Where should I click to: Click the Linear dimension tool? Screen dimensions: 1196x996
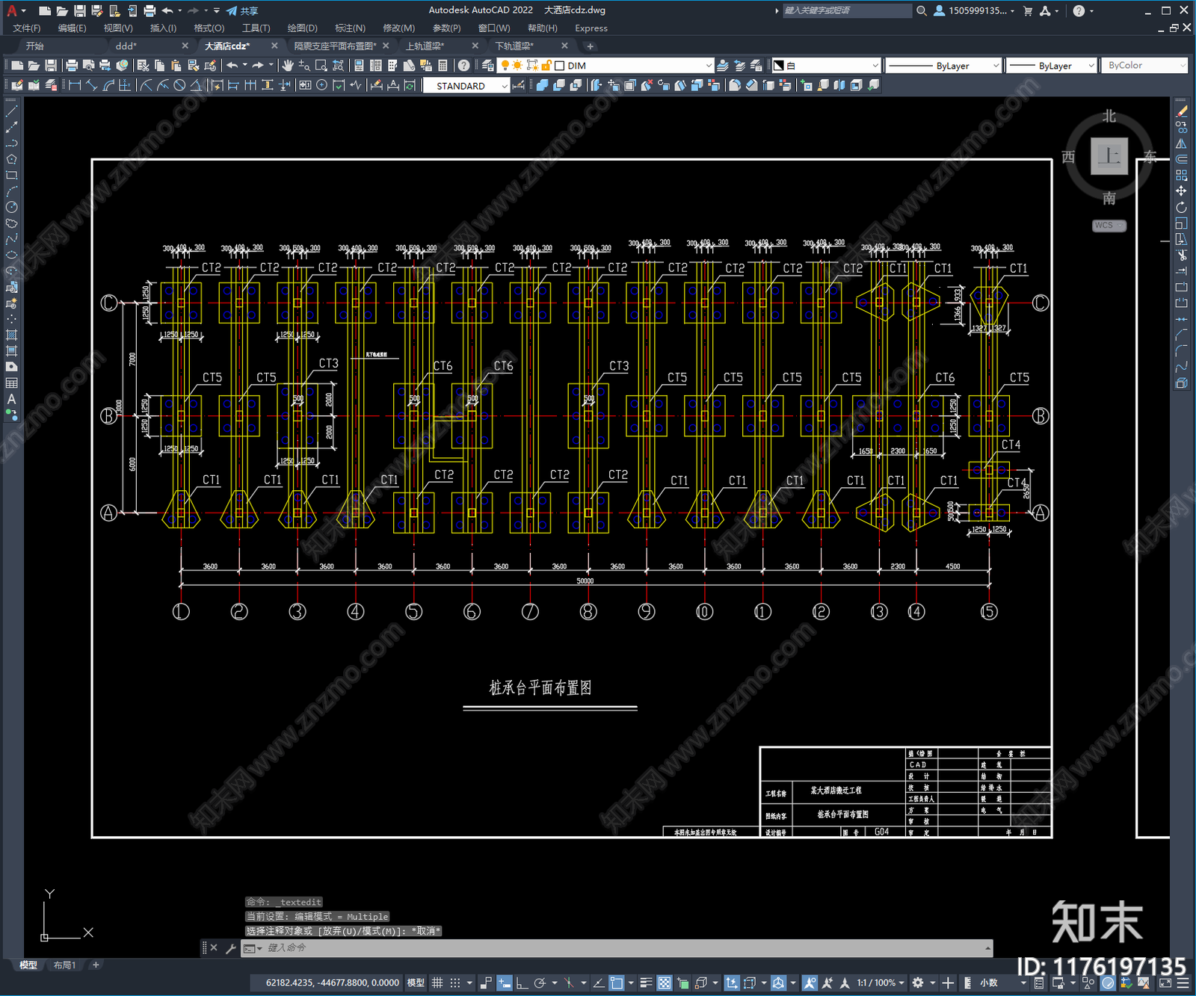pos(75,85)
